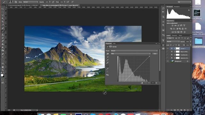Click the white point on the curve

pos(150,56)
